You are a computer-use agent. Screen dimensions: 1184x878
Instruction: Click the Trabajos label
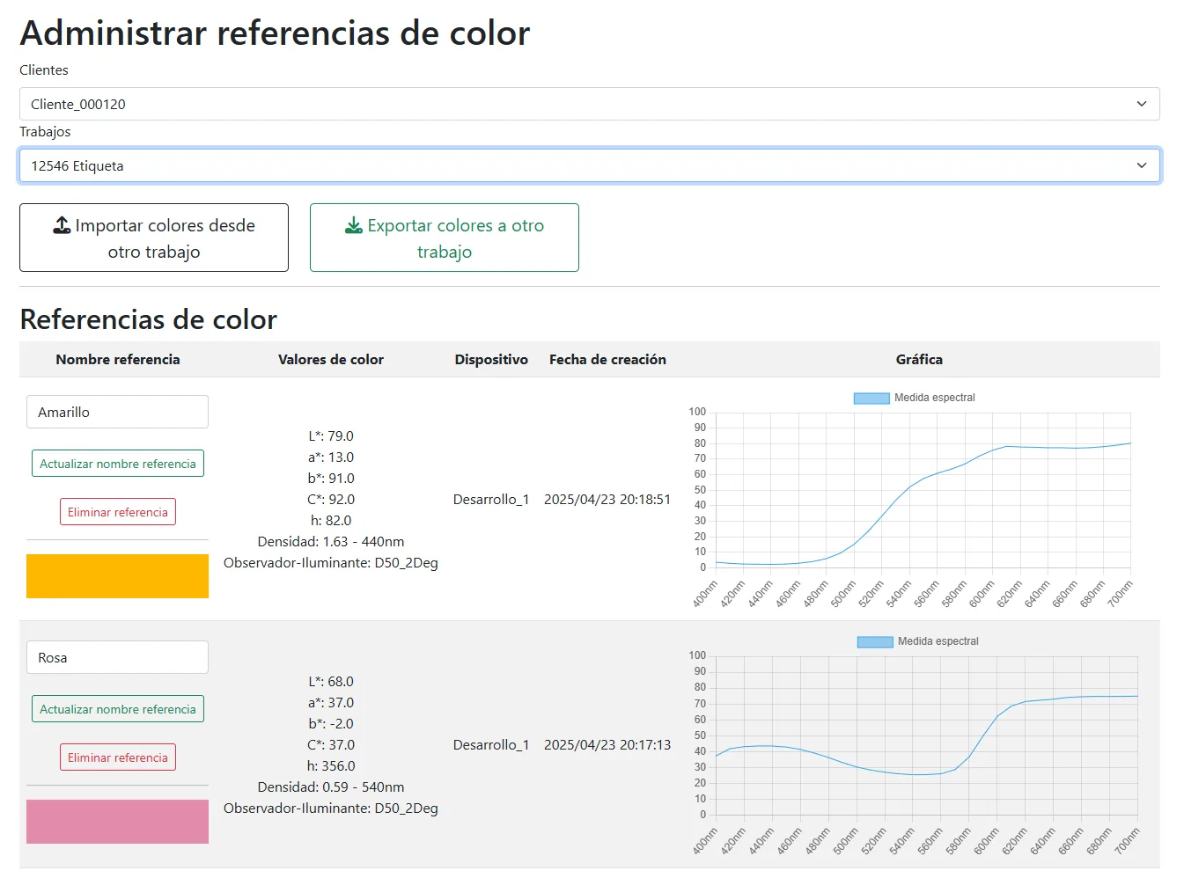coord(45,131)
